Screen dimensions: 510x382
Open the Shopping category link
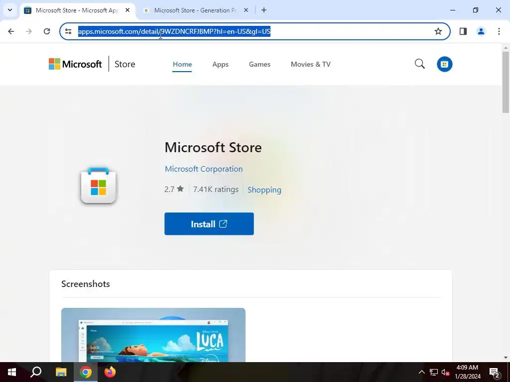coord(264,190)
